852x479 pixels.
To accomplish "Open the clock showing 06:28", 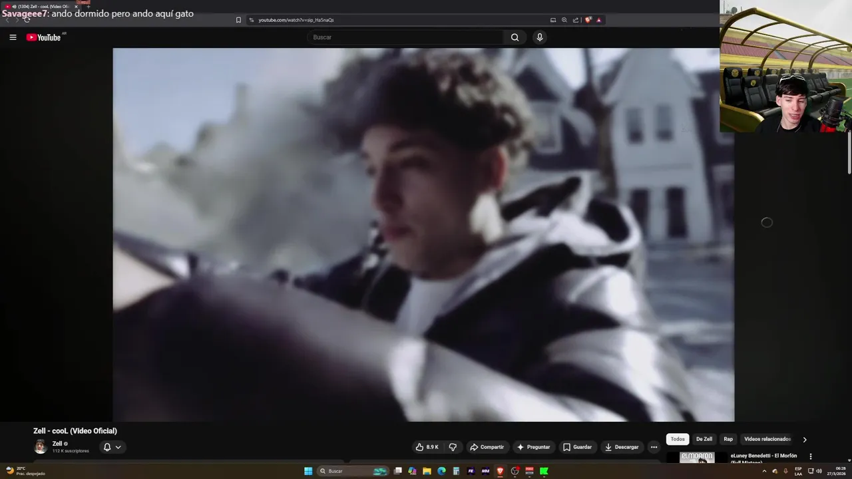I will (x=838, y=471).
